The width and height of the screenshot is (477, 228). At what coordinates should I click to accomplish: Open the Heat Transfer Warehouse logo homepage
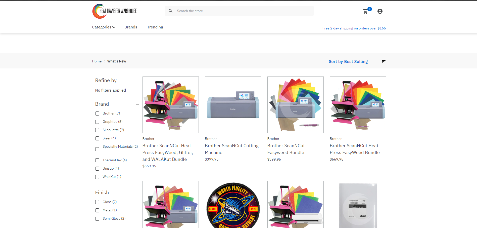[x=115, y=11]
